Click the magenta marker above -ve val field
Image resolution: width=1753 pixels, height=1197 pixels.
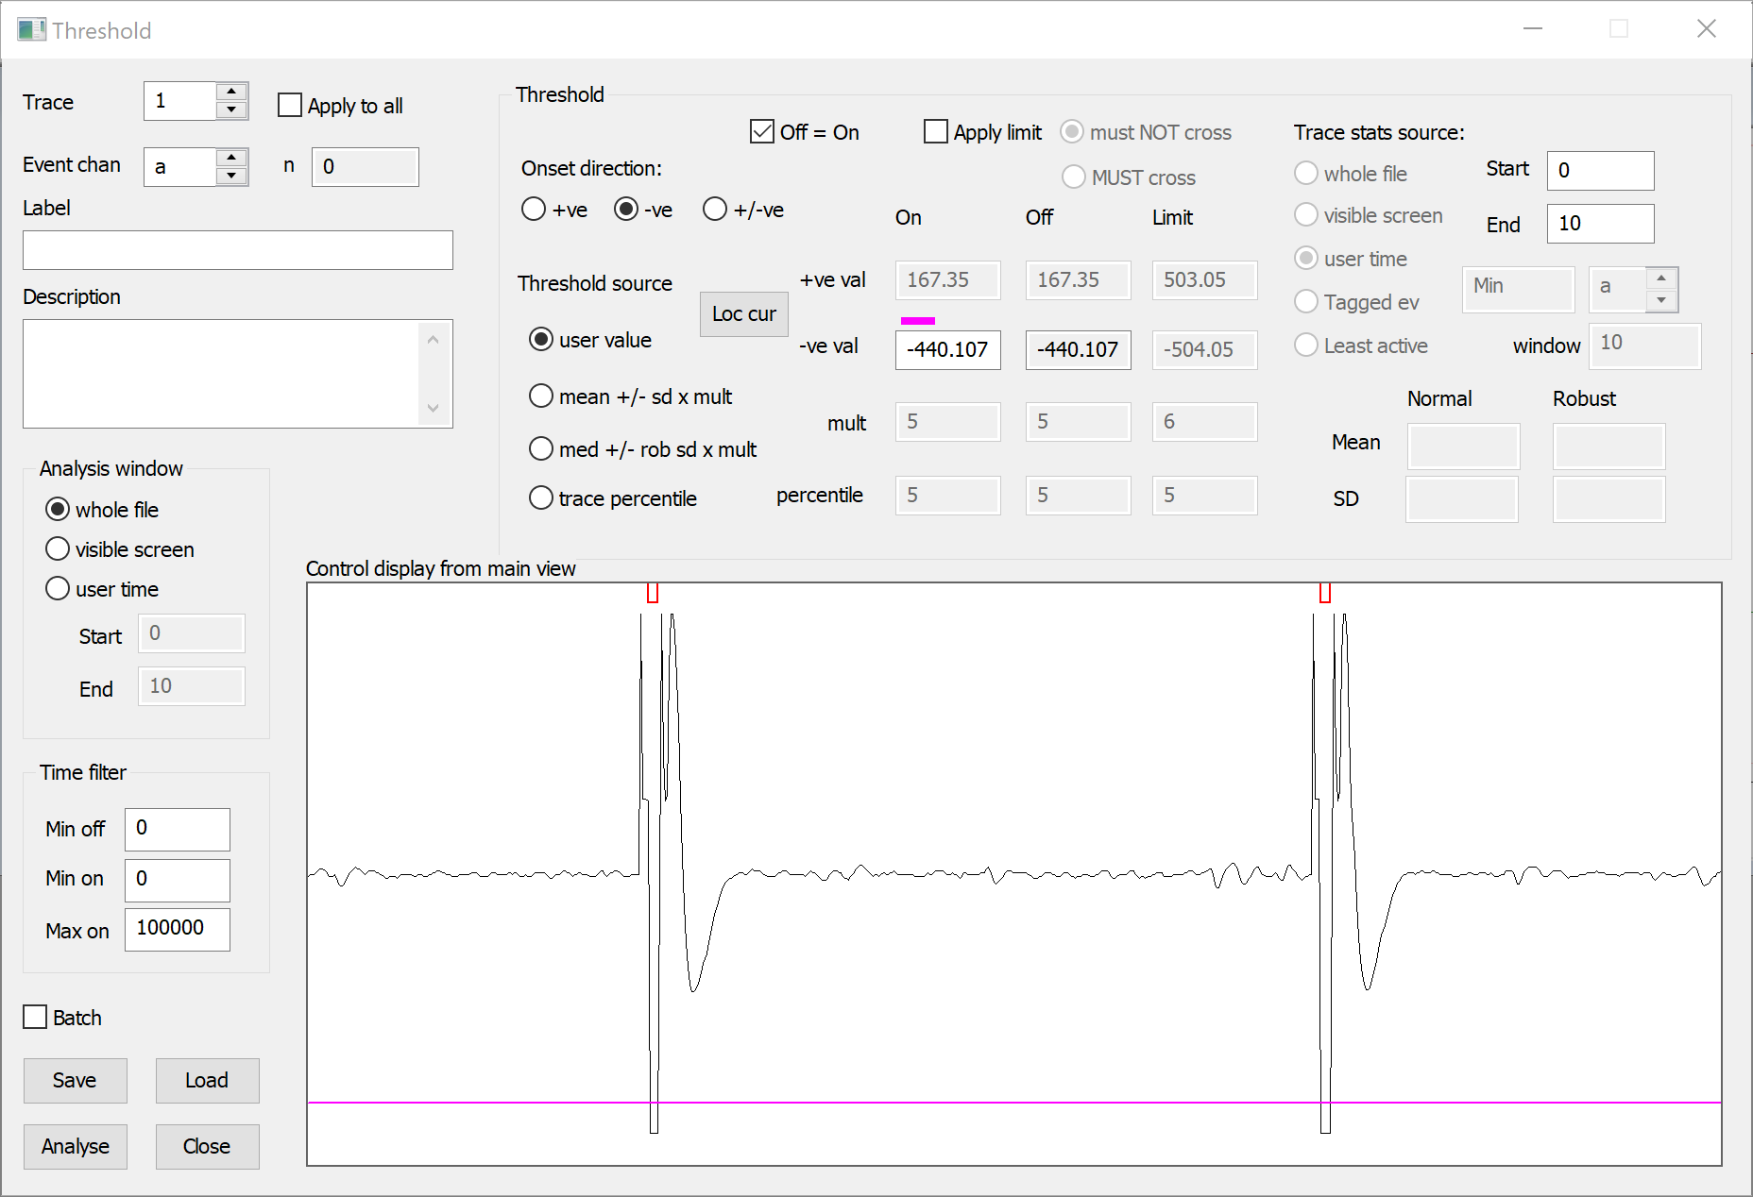[917, 320]
